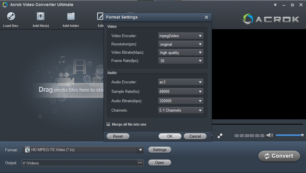The width and height of the screenshot is (306, 173).
Task: Click the playback progress bar
Action: pos(257,124)
